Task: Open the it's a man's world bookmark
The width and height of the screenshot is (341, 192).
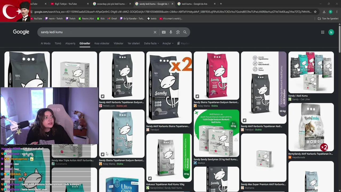Action: 171,19
